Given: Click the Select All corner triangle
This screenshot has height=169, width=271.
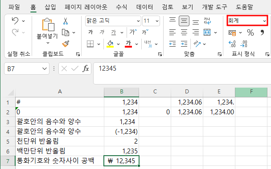Looking at the screenshot, I should pyautogui.click(x=11, y=92).
